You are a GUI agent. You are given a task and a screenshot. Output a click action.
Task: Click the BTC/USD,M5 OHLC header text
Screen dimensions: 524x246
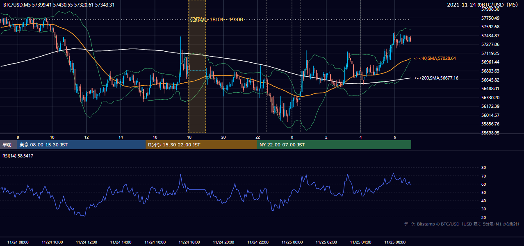59,5
